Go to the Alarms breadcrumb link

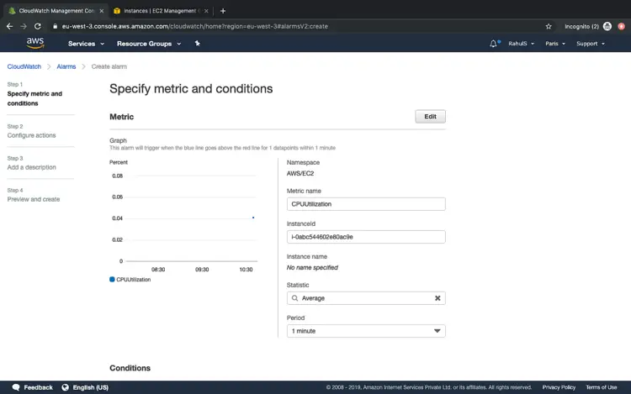coord(66,66)
